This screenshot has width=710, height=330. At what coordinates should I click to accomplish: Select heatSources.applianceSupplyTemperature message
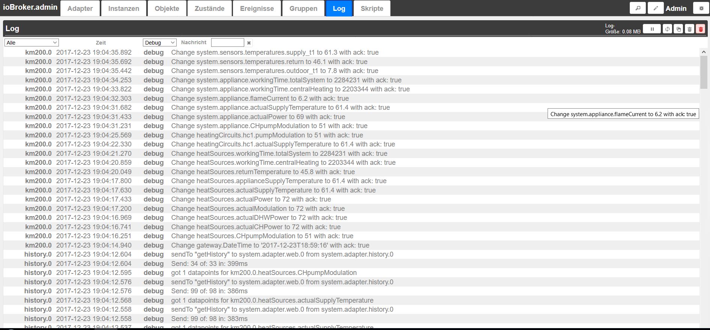pos(279,181)
